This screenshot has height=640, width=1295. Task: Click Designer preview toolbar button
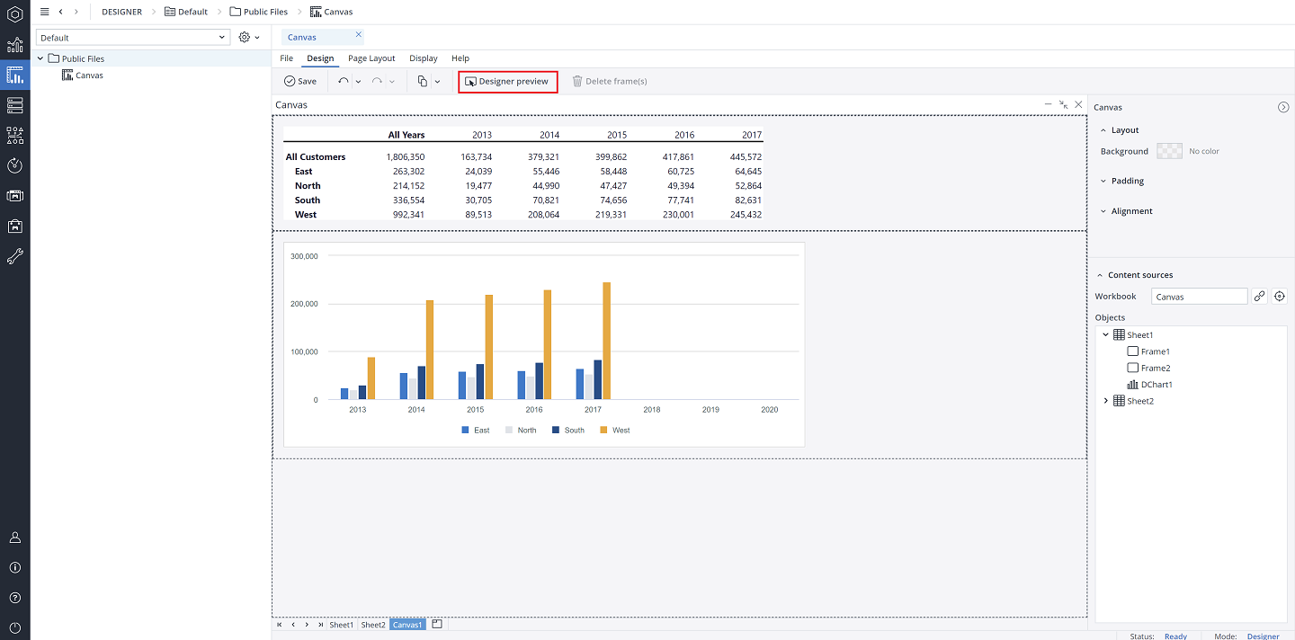(x=507, y=81)
